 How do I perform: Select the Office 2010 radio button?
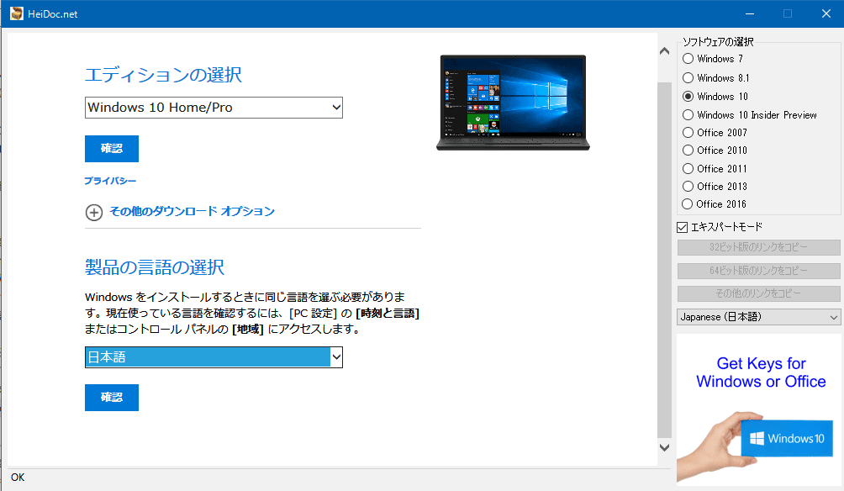coord(688,150)
